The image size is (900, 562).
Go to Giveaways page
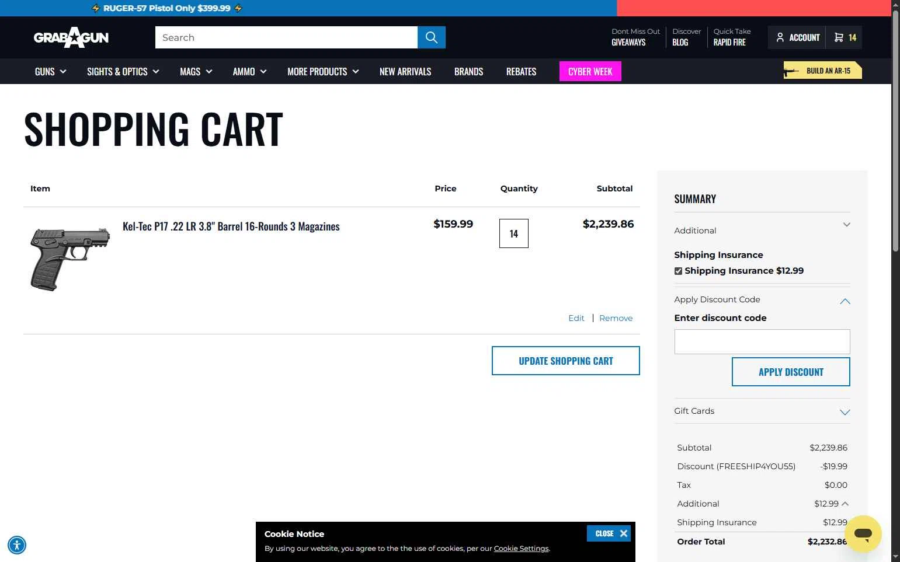pos(635,37)
